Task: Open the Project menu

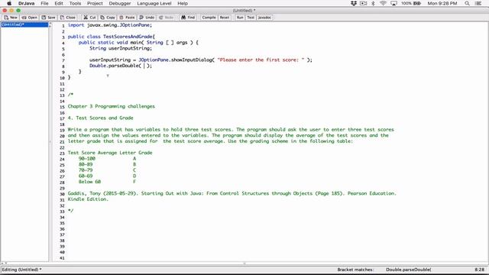Action: pyautogui.click(x=95, y=3)
